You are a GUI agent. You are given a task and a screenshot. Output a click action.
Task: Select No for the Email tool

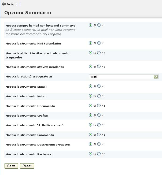pos(99,86)
